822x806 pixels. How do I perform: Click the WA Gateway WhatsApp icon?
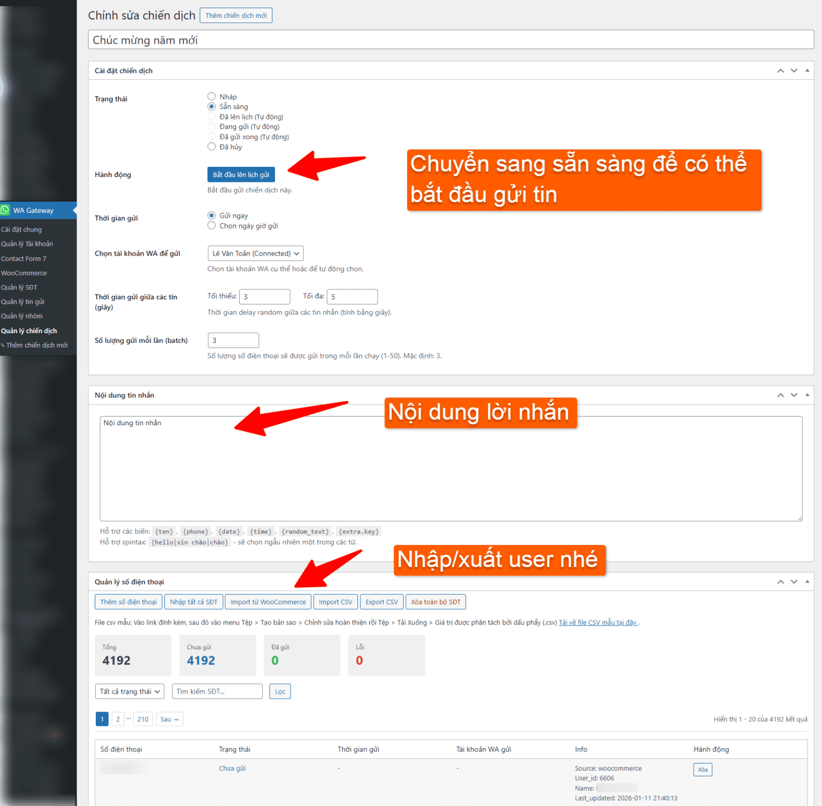5,210
